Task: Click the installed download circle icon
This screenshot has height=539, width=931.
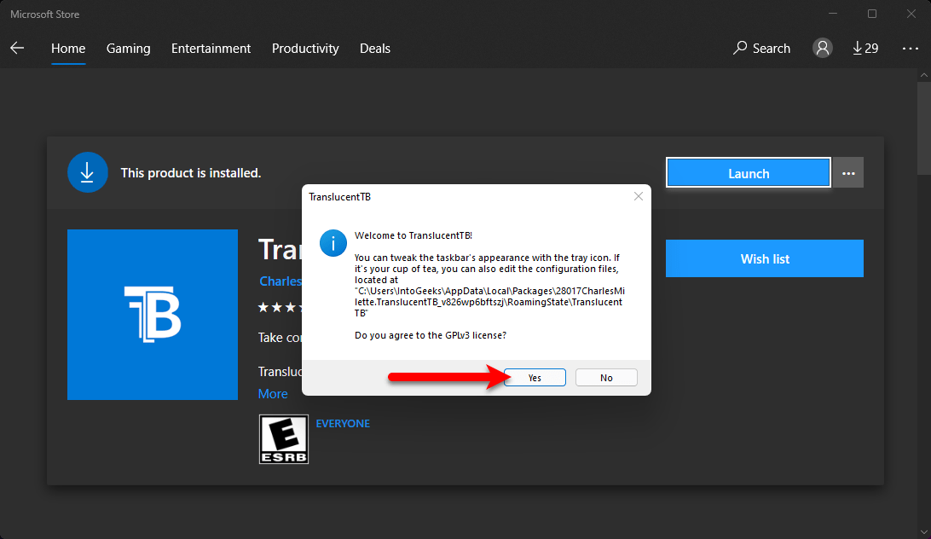Action: (x=87, y=172)
